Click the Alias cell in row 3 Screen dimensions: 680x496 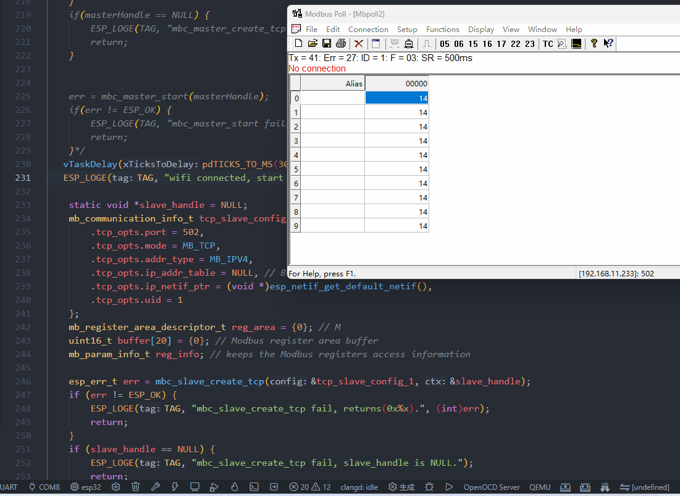(x=333, y=141)
